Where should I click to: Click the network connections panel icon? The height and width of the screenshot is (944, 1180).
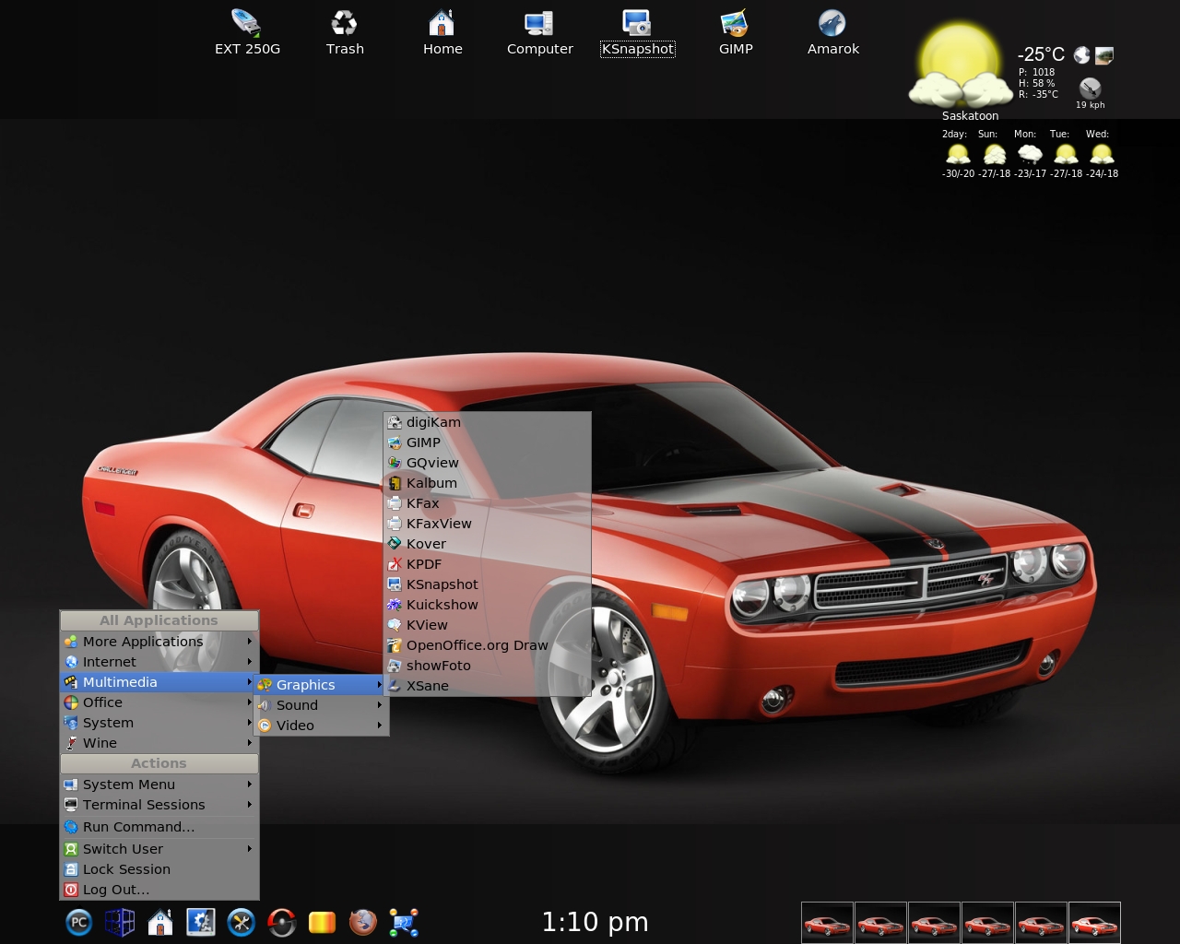click(x=404, y=922)
